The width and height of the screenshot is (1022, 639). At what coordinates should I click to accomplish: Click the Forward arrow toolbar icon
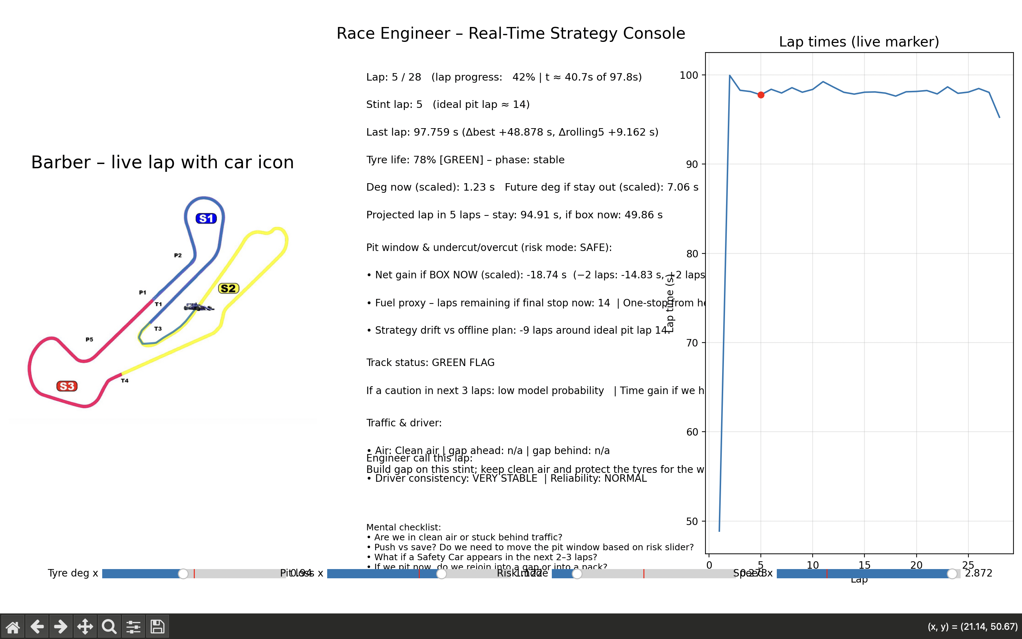pyautogui.click(x=61, y=626)
